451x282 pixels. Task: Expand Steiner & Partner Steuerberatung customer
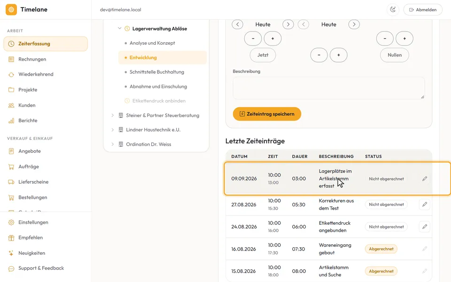click(x=113, y=116)
